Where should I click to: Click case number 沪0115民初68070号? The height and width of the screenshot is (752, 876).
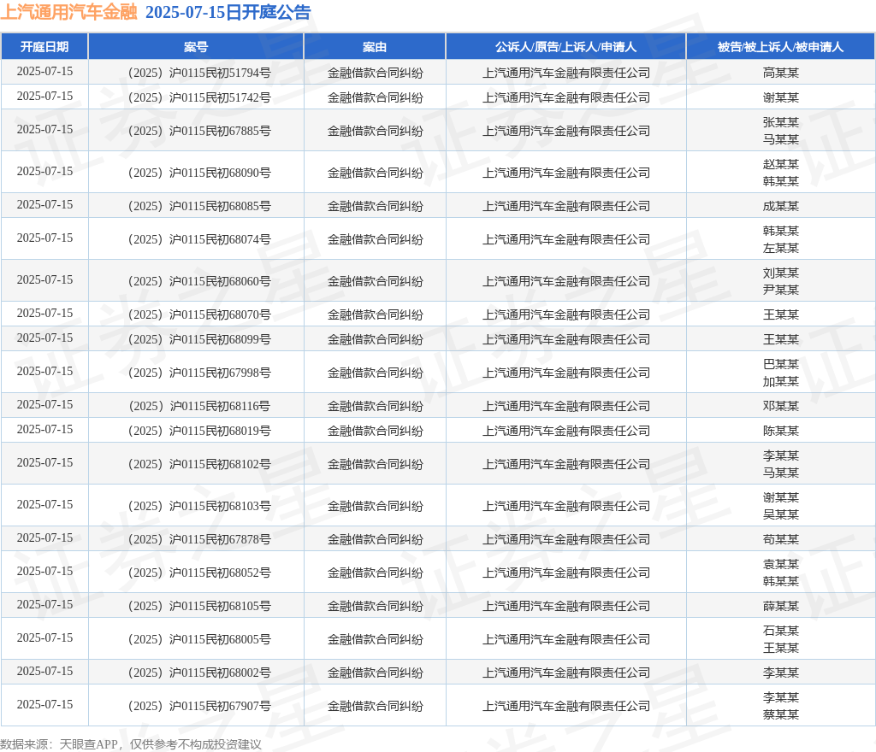pos(220,314)
